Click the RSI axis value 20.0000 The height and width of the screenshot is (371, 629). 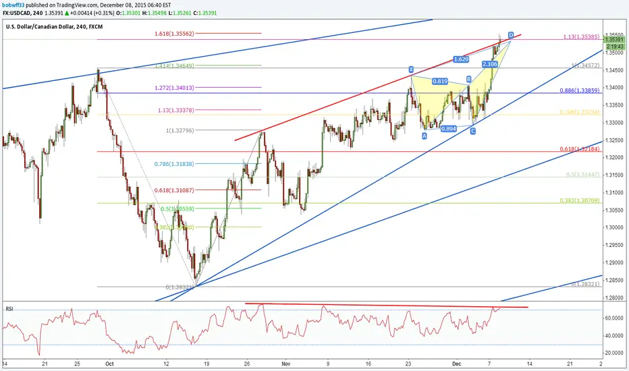click(615, 353)
